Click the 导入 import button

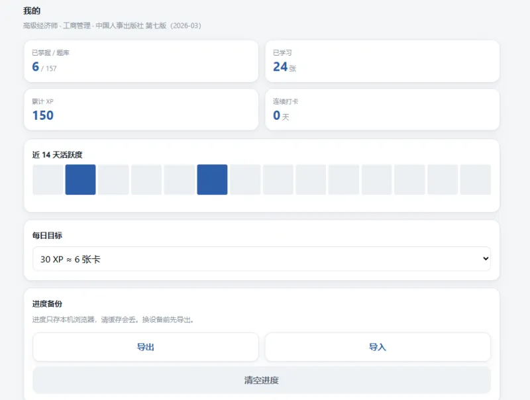click(378, 347)
